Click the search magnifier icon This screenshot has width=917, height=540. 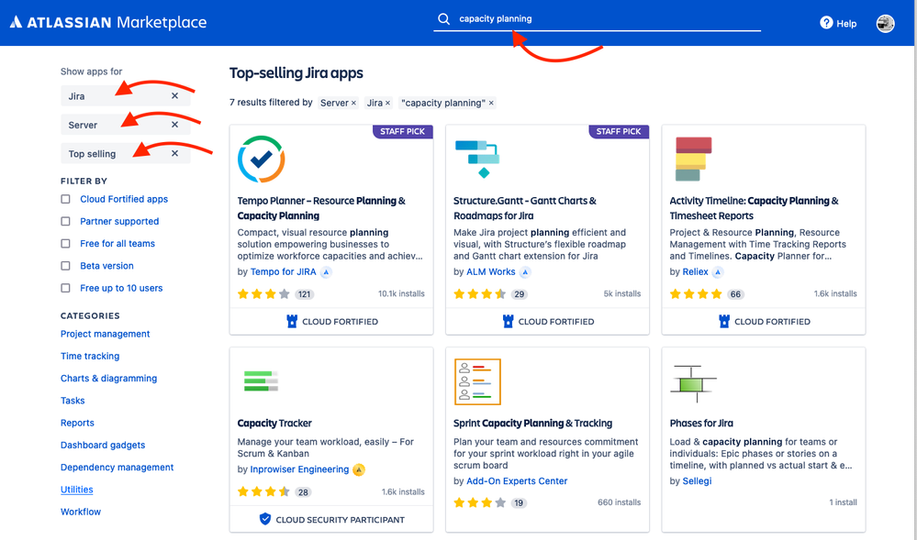coord(444,18)
